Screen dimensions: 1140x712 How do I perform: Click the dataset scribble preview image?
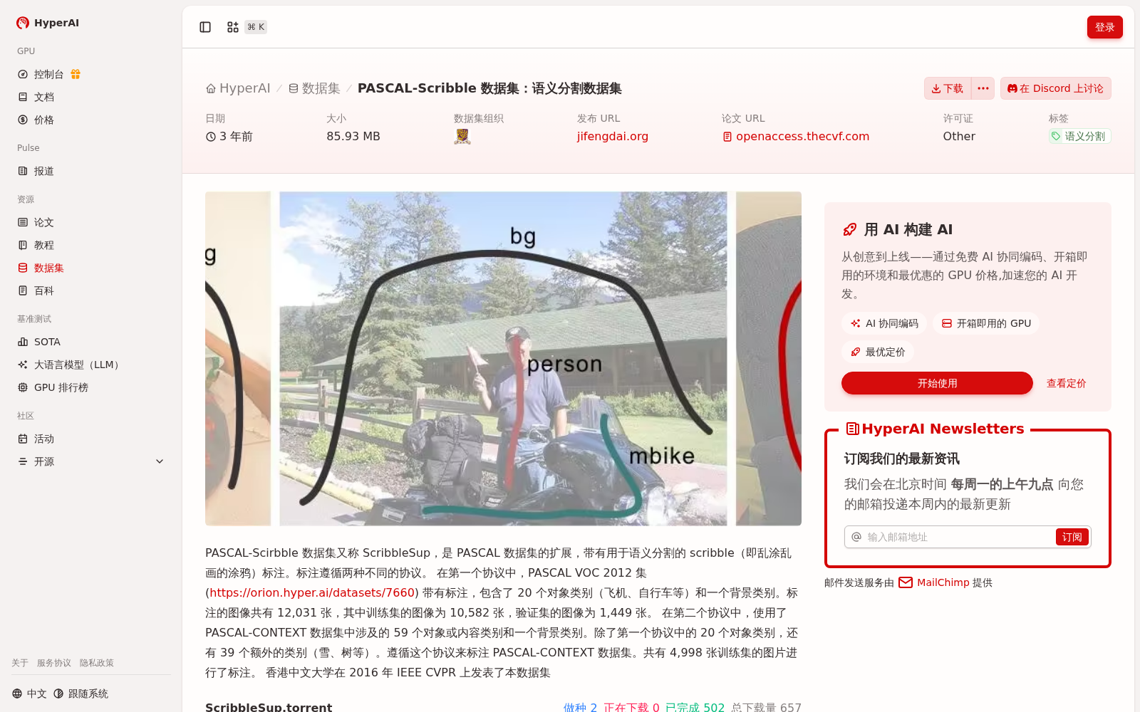coord(503,358)
